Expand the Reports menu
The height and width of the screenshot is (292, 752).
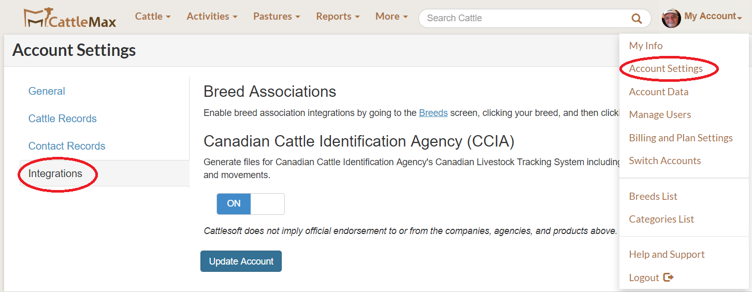point(338,17)
